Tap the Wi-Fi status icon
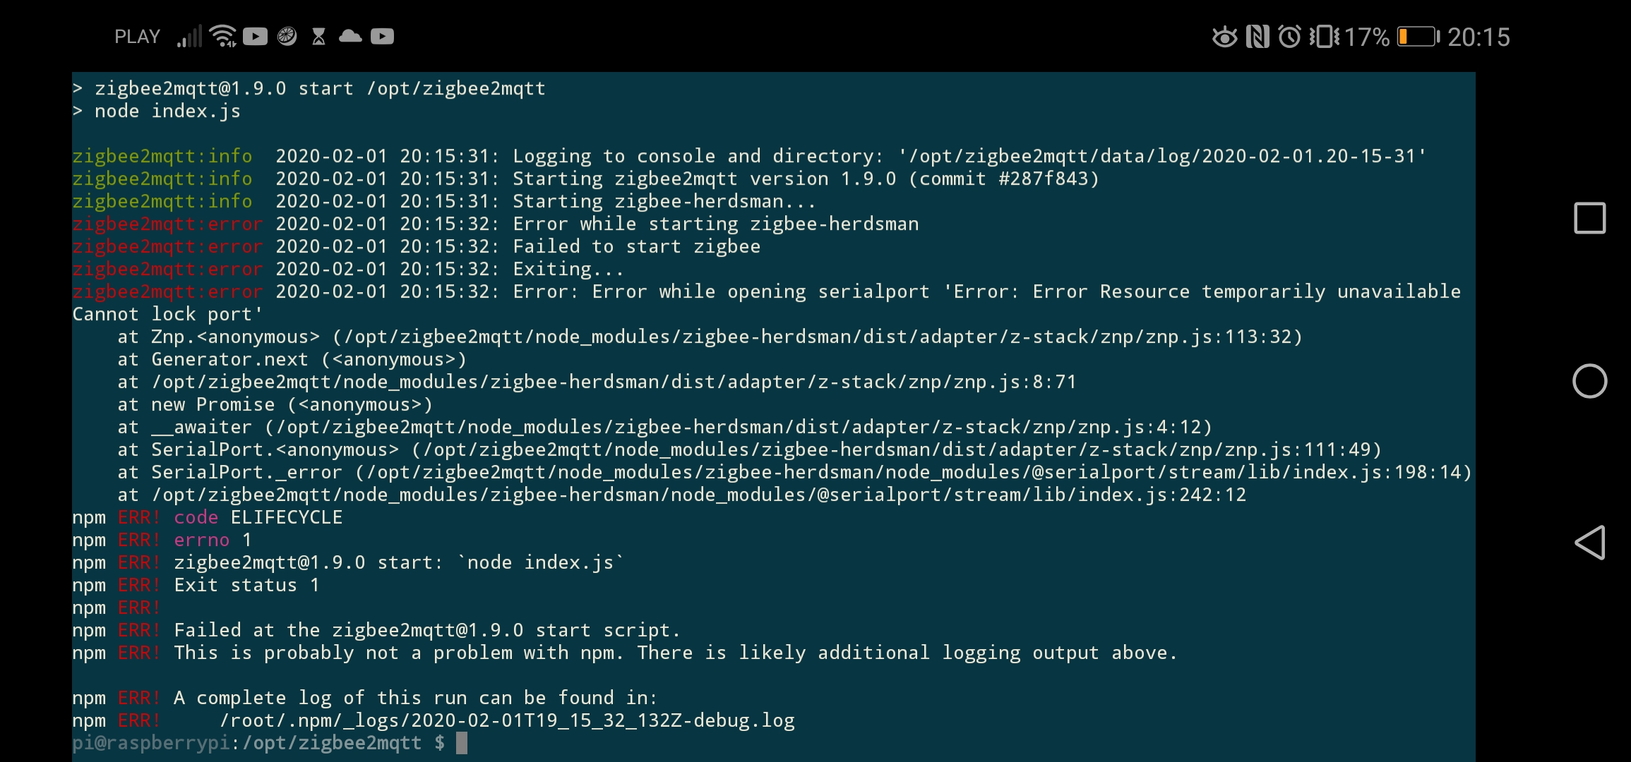Image resolution: width=1631 pixels, height=762 pixels. click(x=224, y=36)
